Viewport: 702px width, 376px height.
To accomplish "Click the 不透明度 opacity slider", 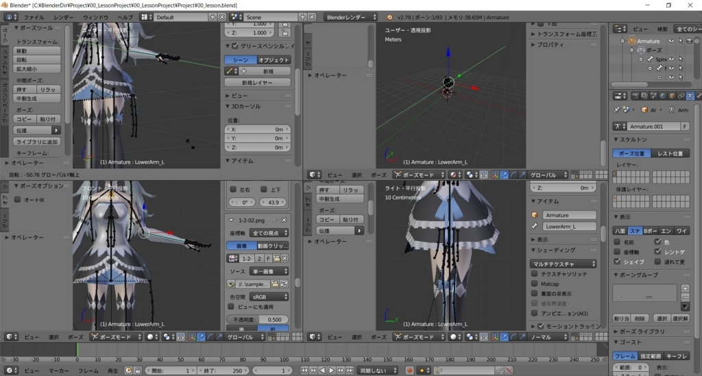I will [258, 319].
